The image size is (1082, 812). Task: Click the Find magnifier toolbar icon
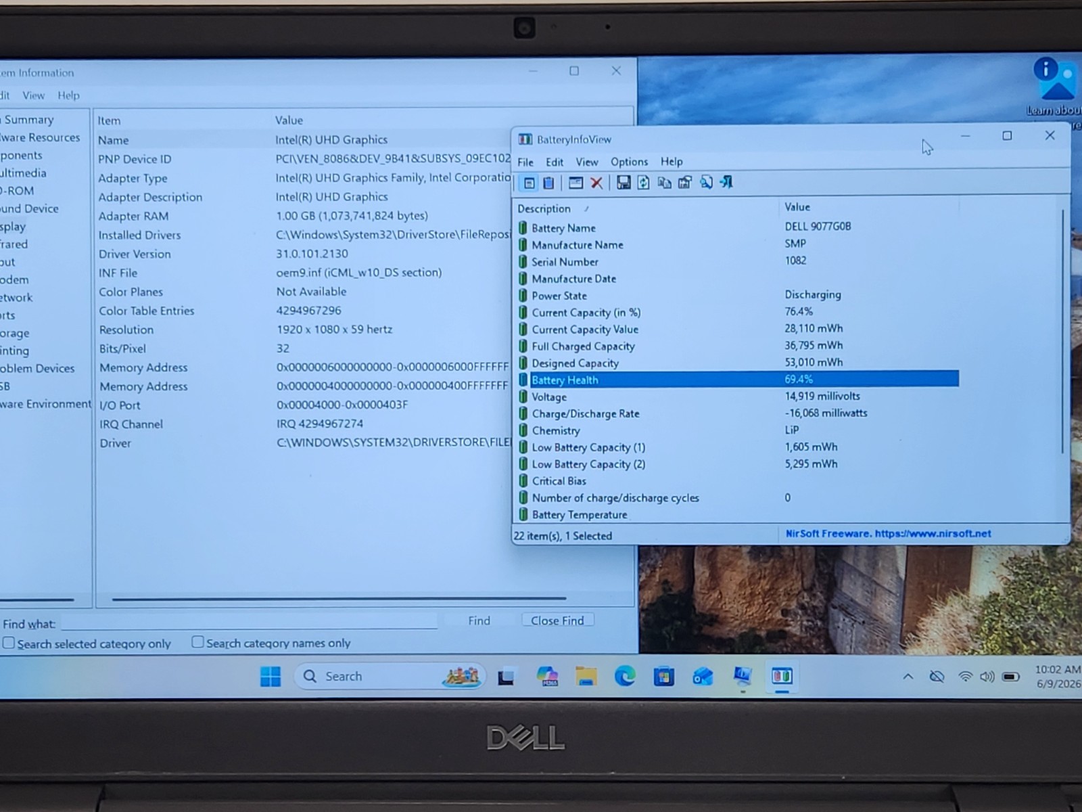point(706,183)
